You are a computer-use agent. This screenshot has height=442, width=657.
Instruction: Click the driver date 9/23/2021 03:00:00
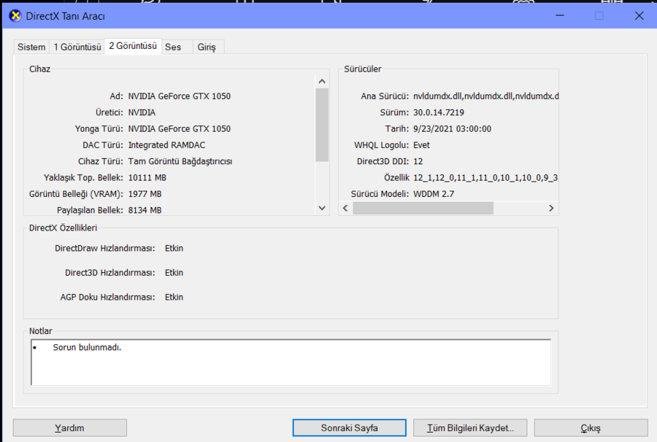coord(452,128)
